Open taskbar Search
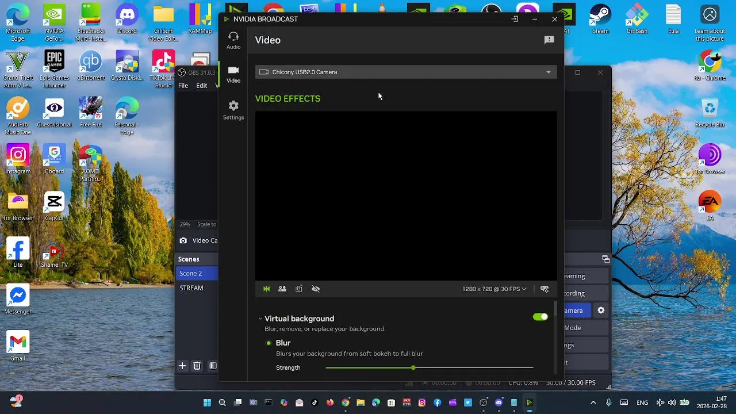Screen dimensions: 736x414 tap(223, 402)
